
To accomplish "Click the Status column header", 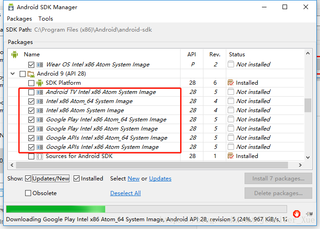I will 237,55.
